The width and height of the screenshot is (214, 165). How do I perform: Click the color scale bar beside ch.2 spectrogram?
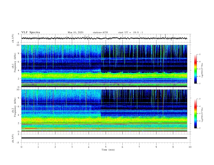tap(195, 114)
